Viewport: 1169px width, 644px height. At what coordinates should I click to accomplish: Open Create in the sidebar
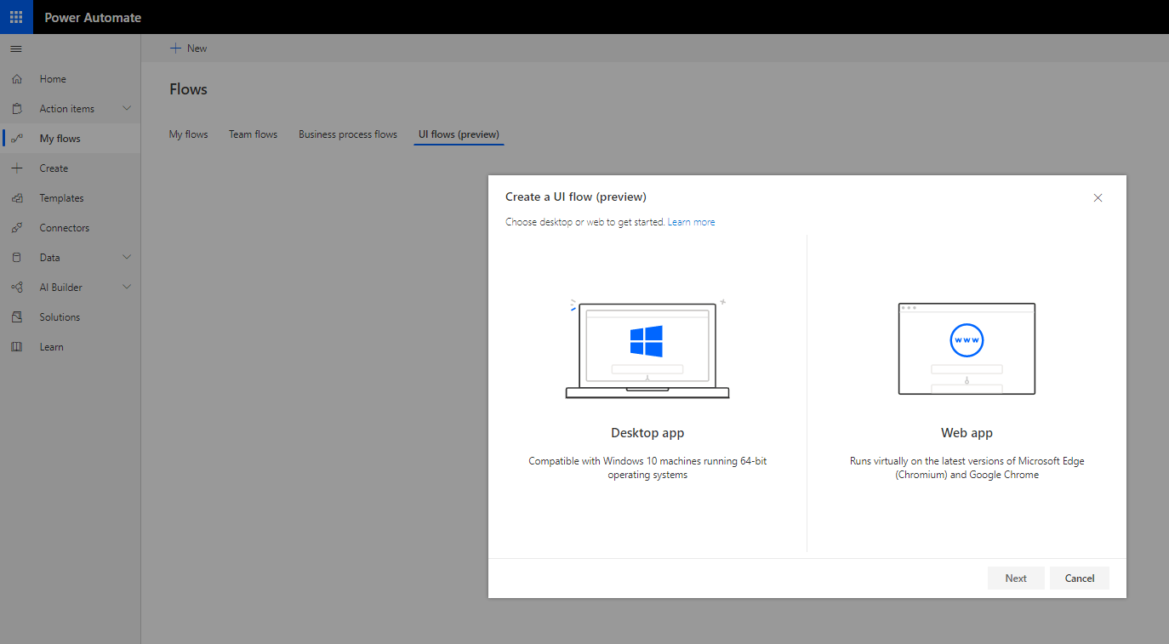pyautogui.click(x=54, y=168)
